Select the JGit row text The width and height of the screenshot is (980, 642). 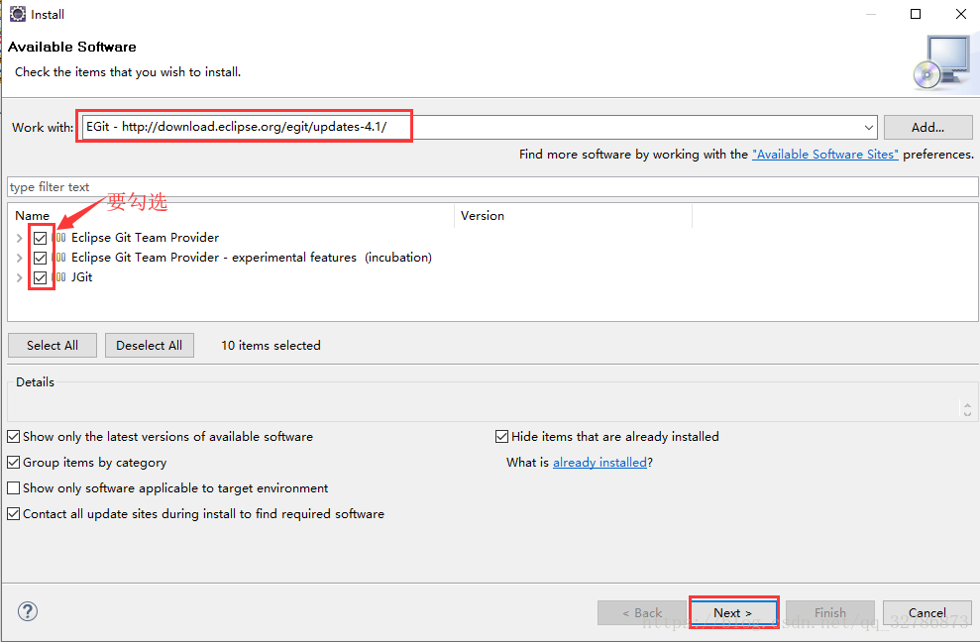point(82,277)
